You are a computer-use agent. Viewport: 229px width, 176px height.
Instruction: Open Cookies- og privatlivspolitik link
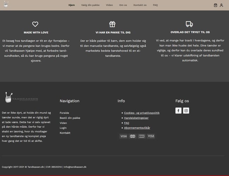(x=142, y=113)
